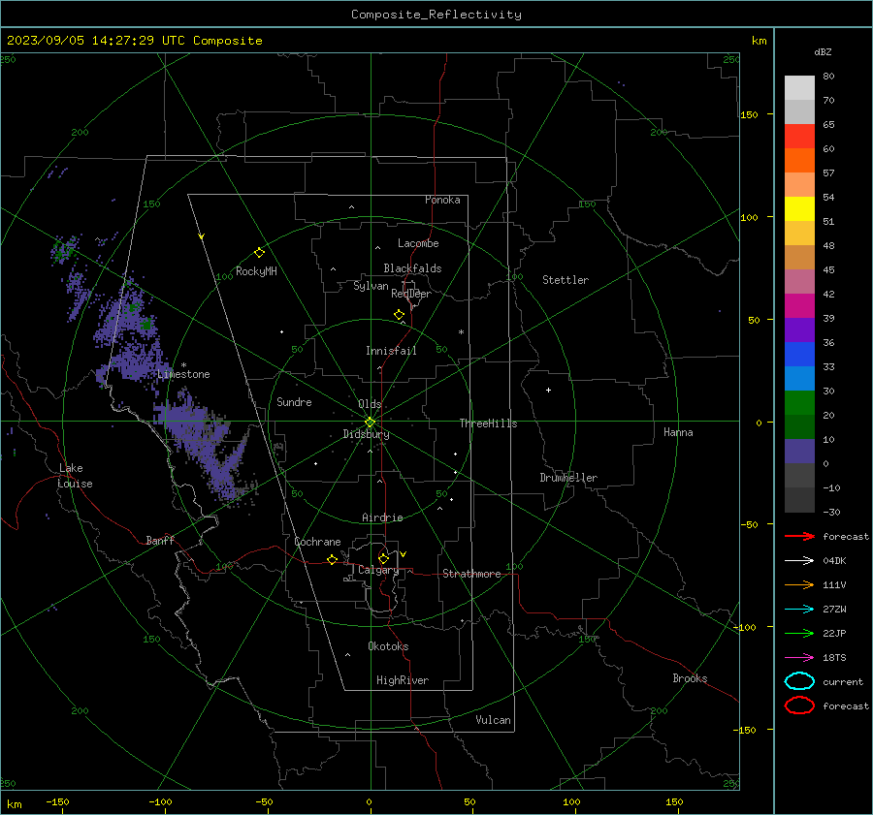Click yellow radar center marker at Olds
This screenshot has width=873, height=815.
pos(370,423)
